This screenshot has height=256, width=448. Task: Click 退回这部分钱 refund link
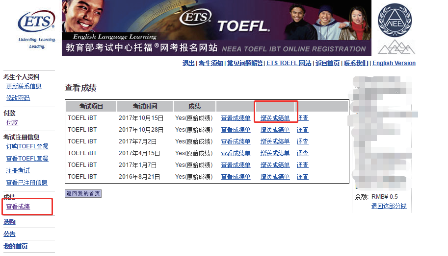click(389, 206)
